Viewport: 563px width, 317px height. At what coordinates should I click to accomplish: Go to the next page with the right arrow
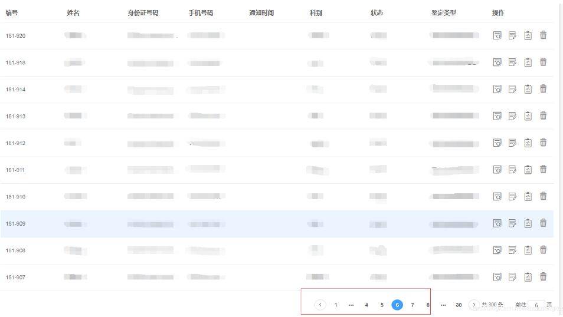point(474,305)
